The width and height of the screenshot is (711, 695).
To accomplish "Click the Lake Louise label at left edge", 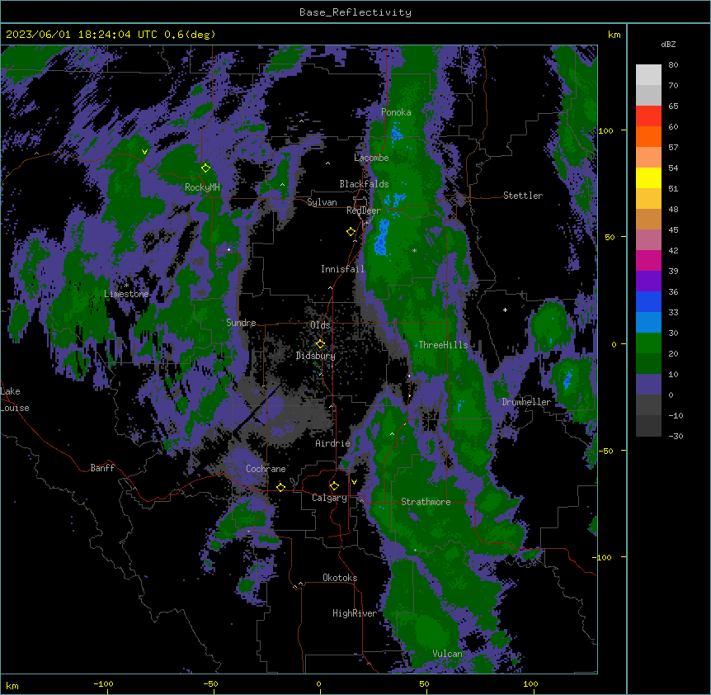I will pos(15,400).
